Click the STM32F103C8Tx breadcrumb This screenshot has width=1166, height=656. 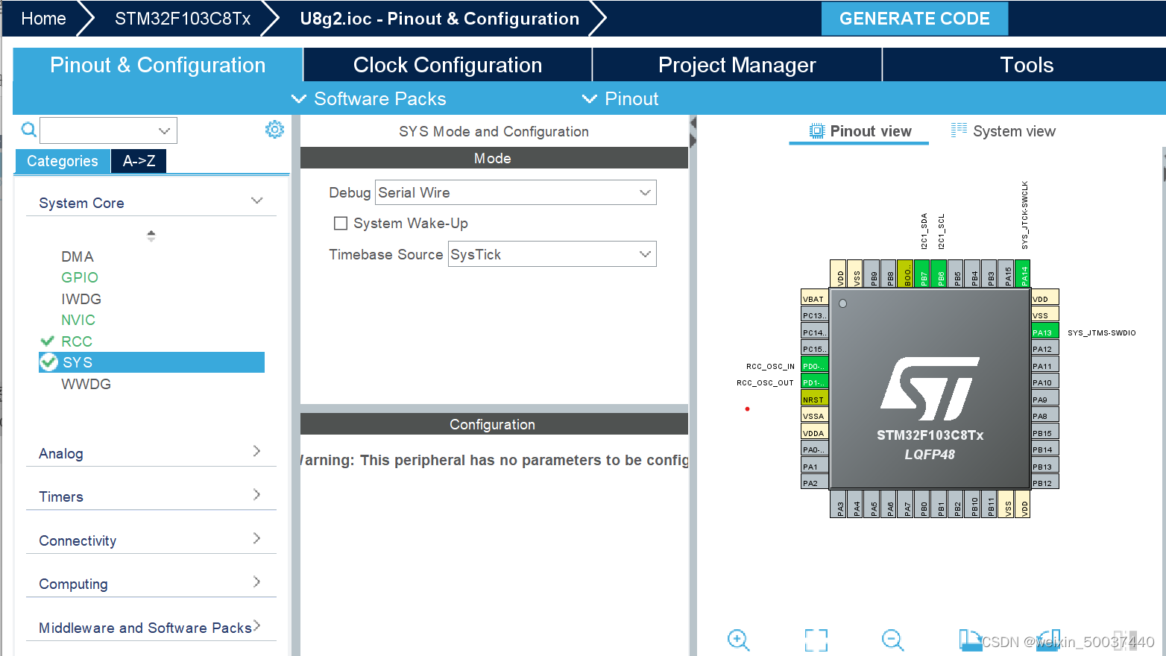(183, 19)
